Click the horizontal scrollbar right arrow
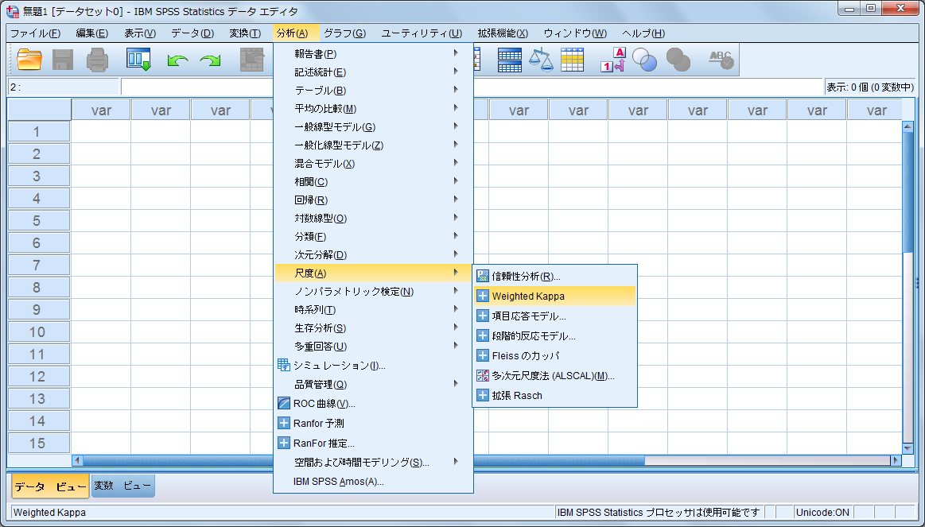Viewport: 925px width, 527px height. pos(896,460)
